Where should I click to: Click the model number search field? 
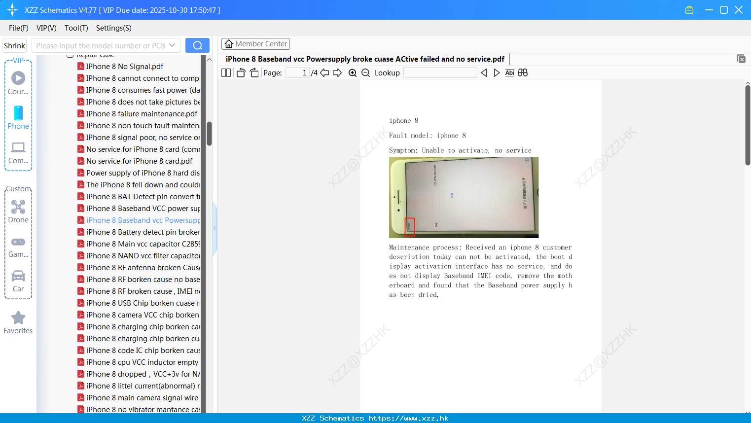pyautogui.click(x=101, y=45)
